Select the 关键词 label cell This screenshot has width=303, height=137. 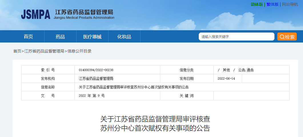coord(187,96)
